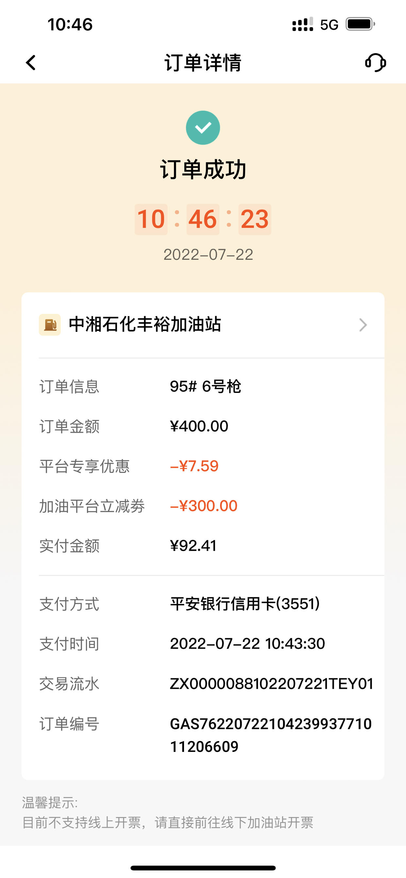Tap the paid amount ¥92.41
The image size is (406, 878).
193,546
